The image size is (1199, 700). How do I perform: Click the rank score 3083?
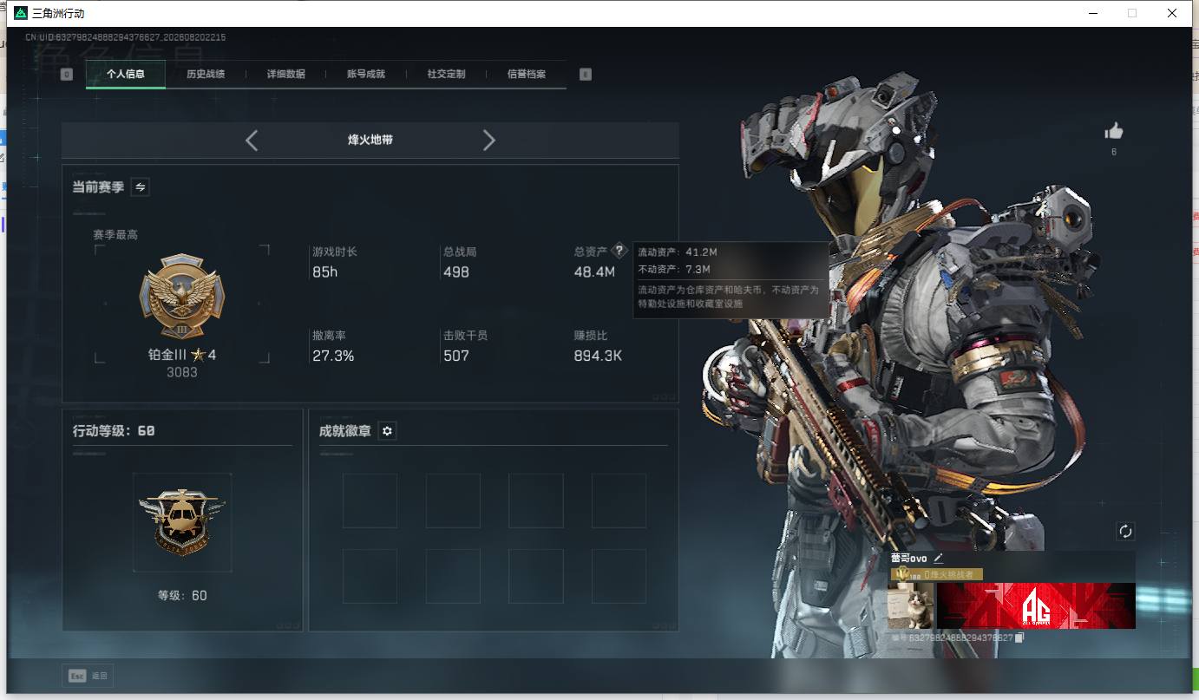pos(182,372)
